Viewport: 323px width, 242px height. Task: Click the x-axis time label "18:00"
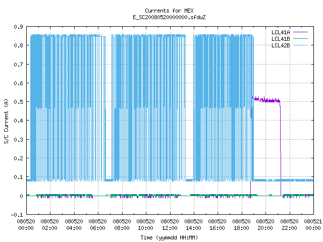[x=241, y=228]
